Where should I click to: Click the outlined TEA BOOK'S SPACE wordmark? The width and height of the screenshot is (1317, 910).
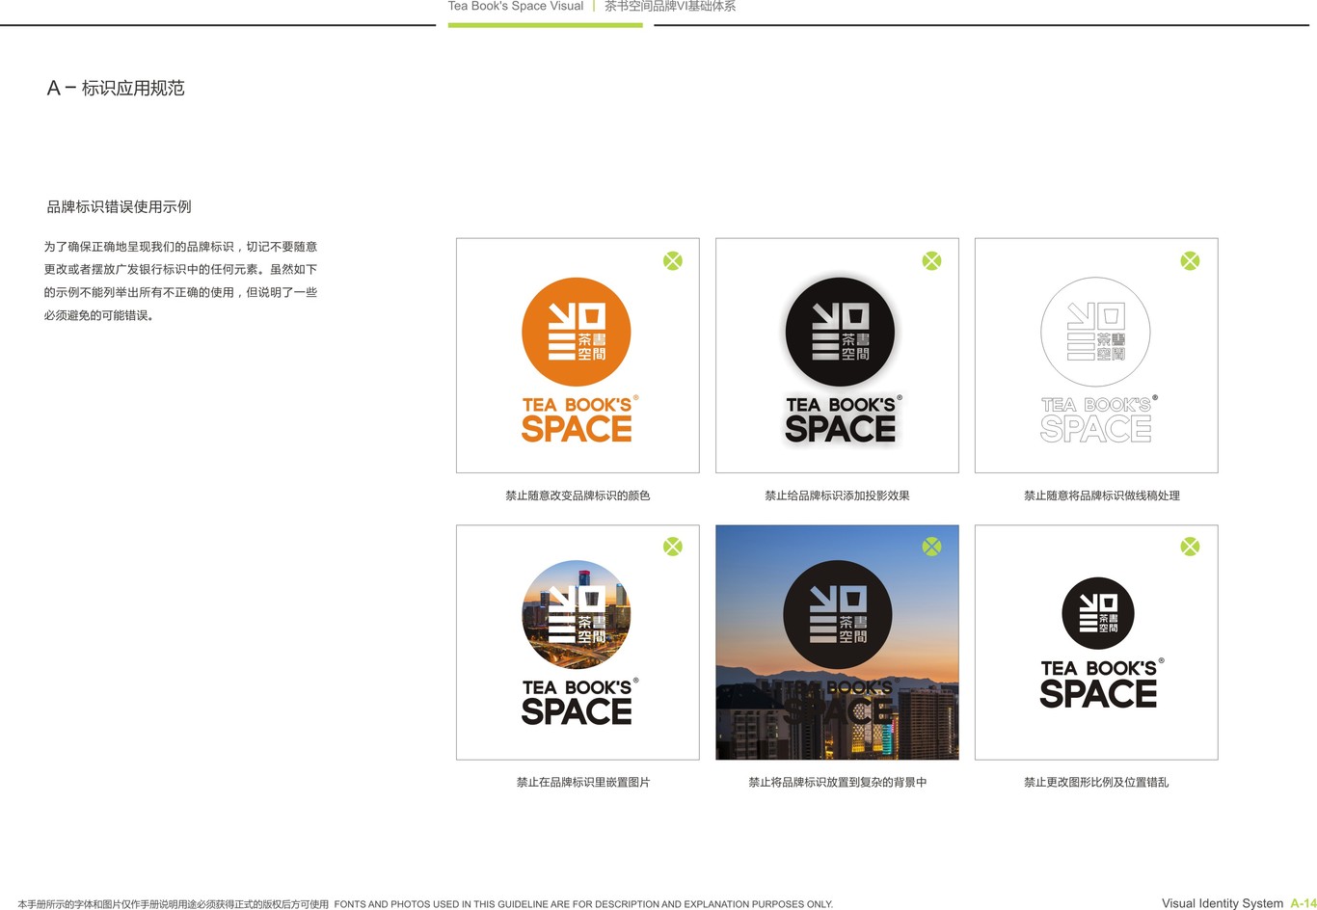(1099, 418)
